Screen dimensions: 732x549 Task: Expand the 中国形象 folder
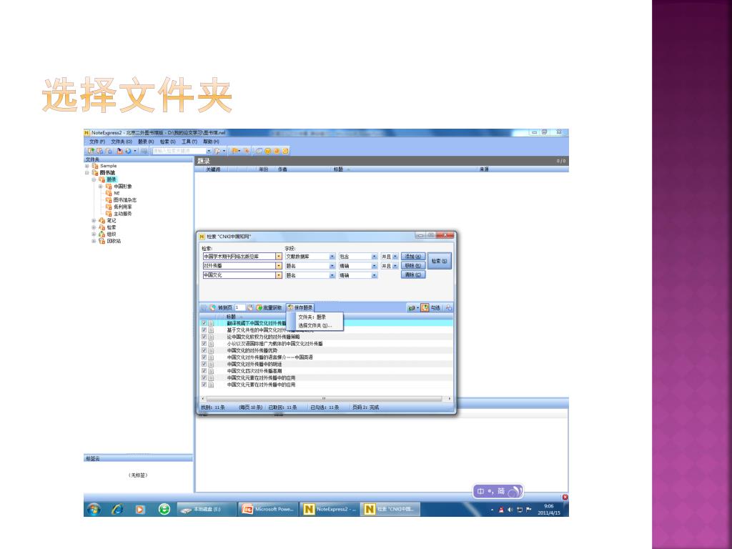click(x=100, y=187)
